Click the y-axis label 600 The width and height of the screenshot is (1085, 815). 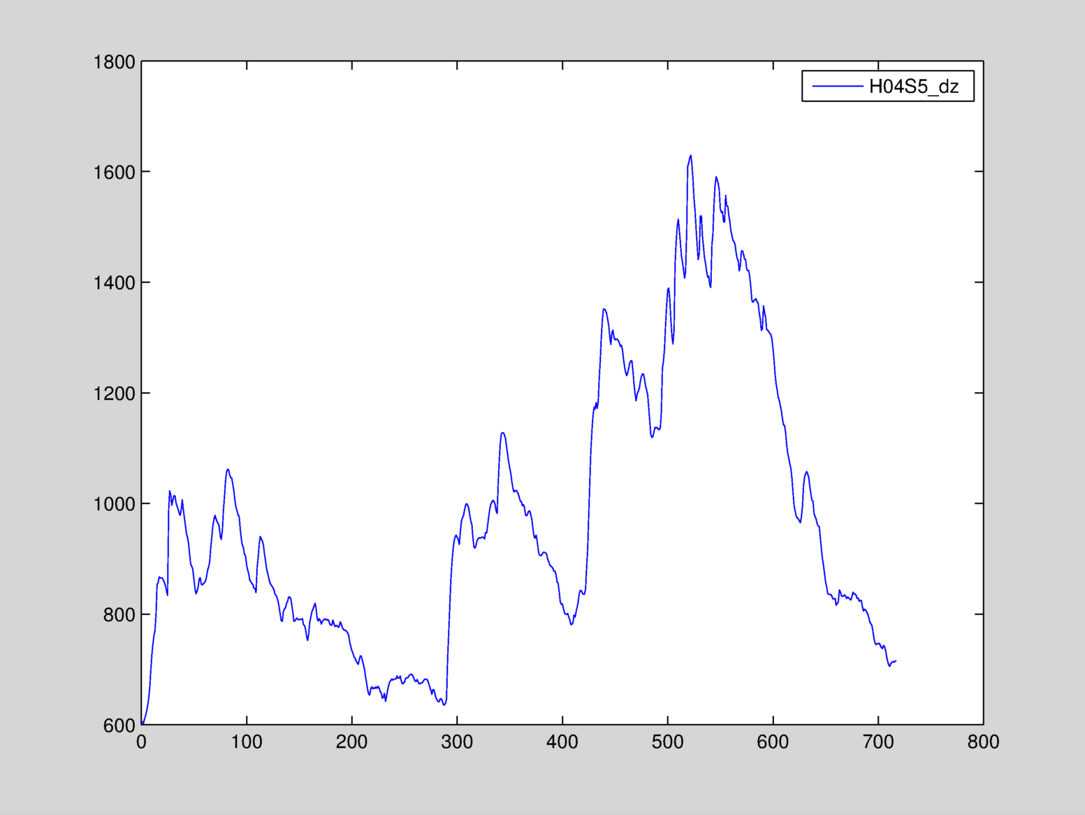119,726
